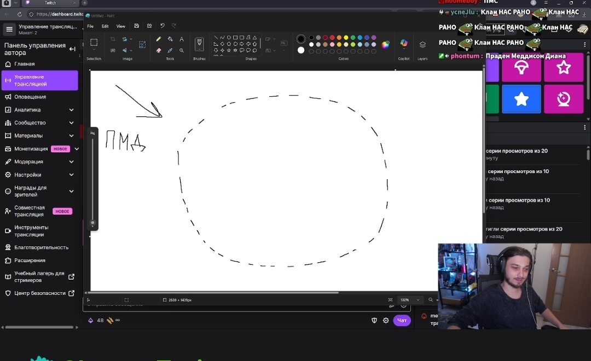Select the Color 2 white secondary circle
The width and height of the screenshot is (591, 361).
click(x=301, y=50)
